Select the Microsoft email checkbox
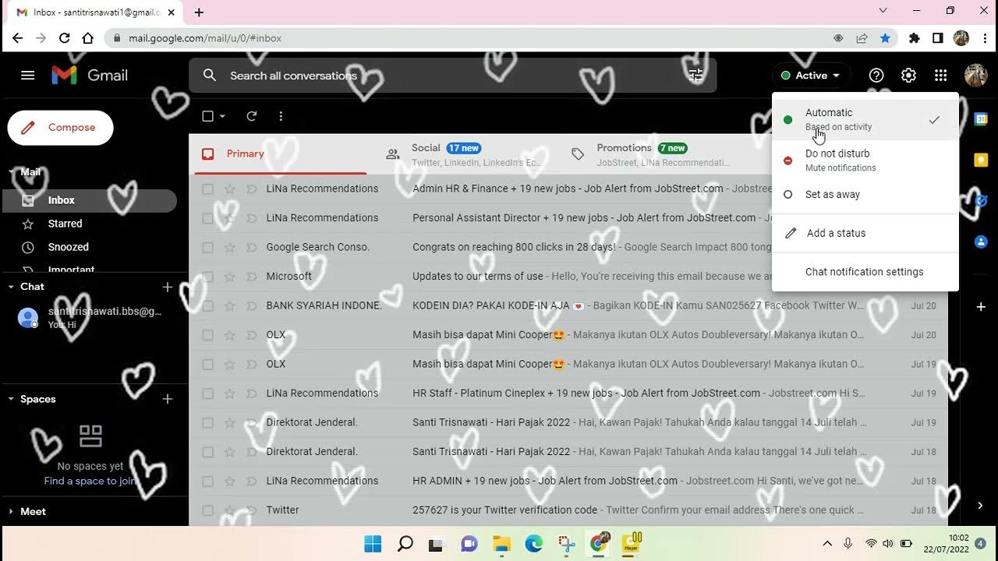This screenshot has height=561, width=998. pos(207,277)
